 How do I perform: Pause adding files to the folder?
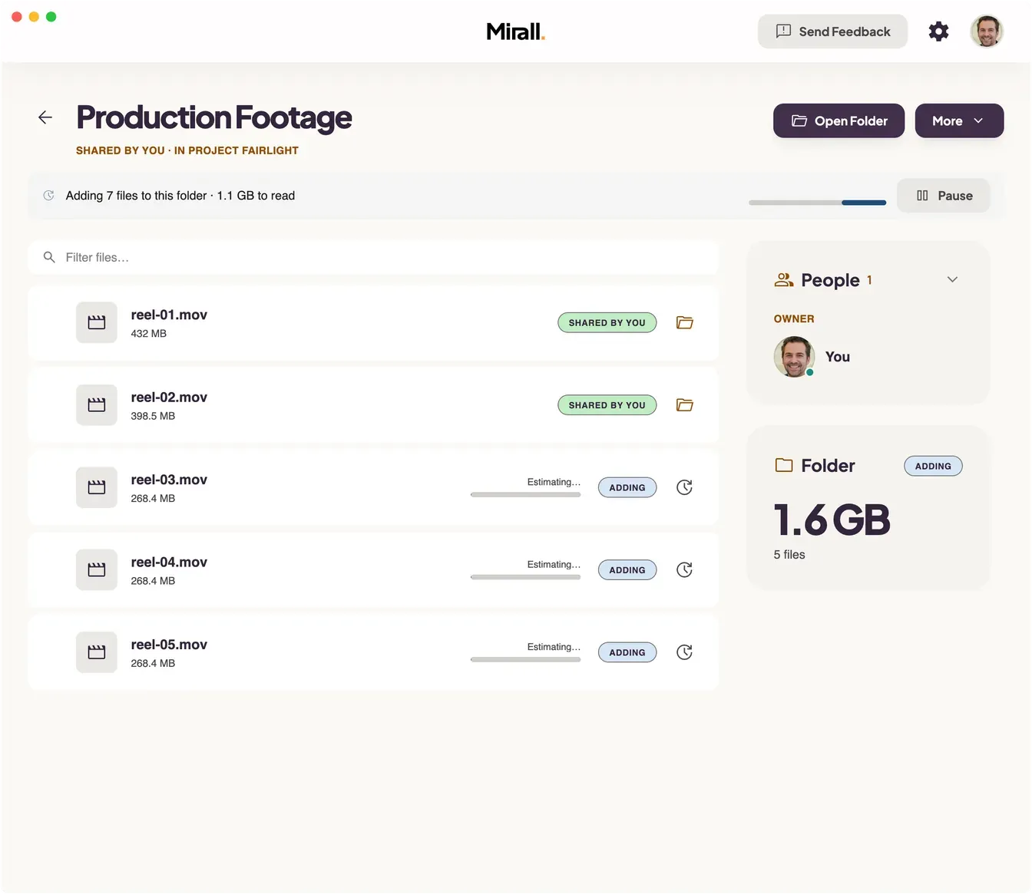tap(943, 196)
